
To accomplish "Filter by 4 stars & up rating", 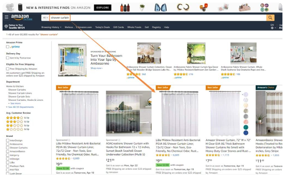I will [x=18, y=117].
